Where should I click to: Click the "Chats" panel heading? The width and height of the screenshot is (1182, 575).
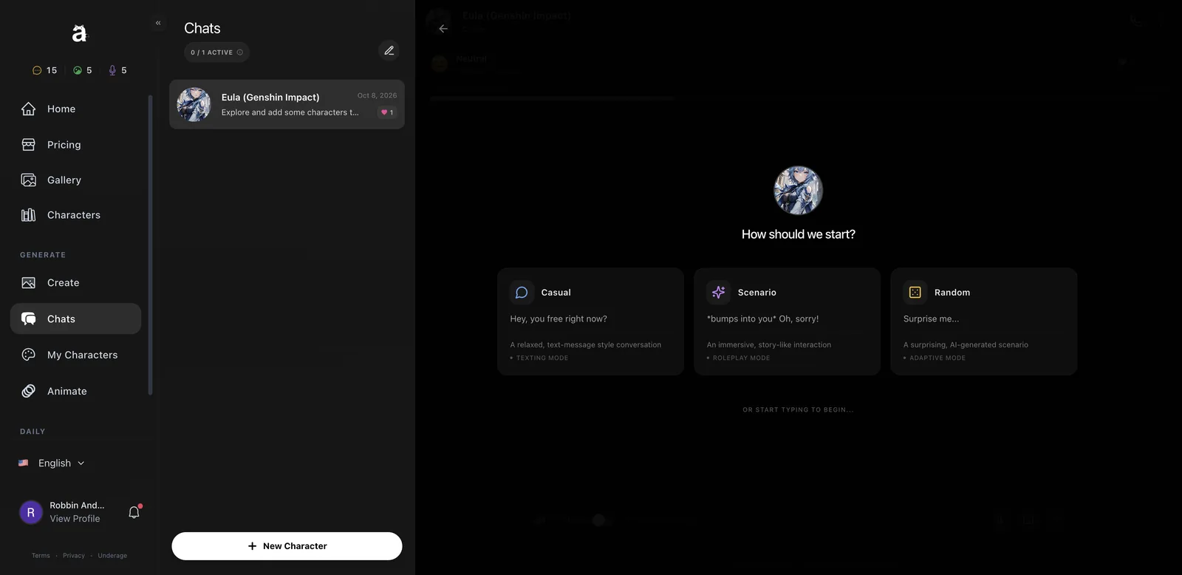click(202, 28)
